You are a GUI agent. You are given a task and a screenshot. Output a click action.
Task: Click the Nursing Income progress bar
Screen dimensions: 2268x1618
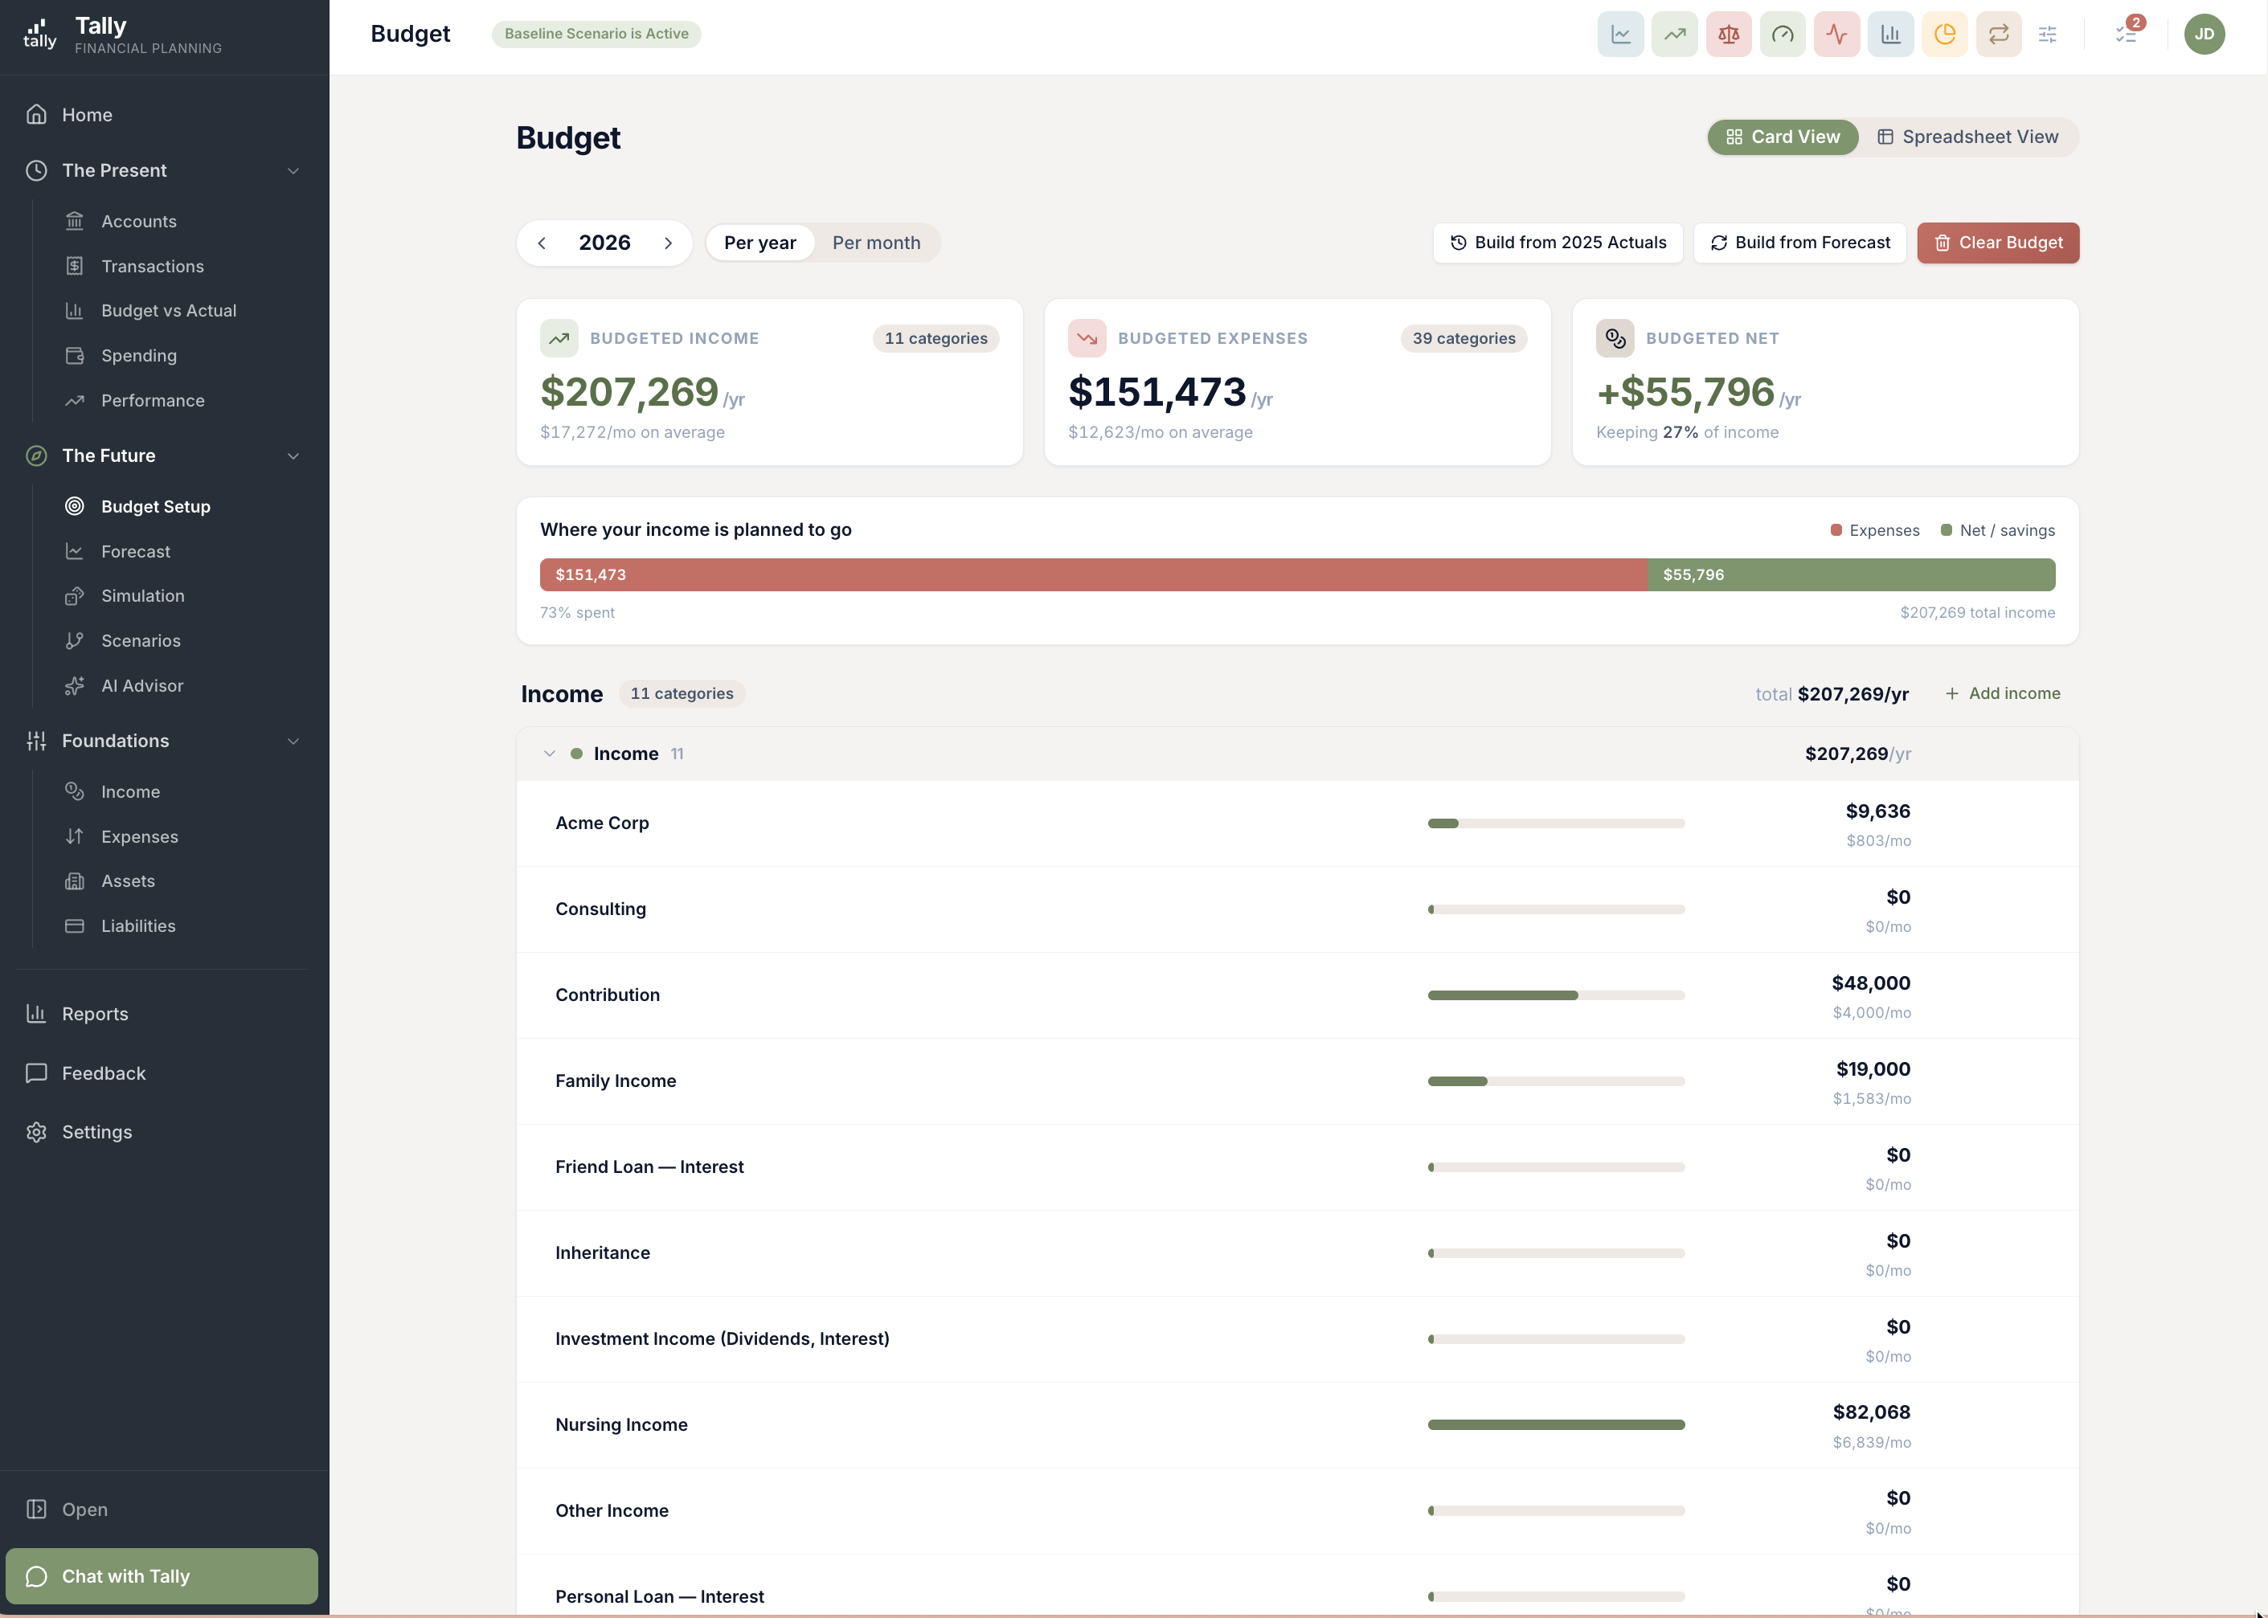pos(1555,1424)
